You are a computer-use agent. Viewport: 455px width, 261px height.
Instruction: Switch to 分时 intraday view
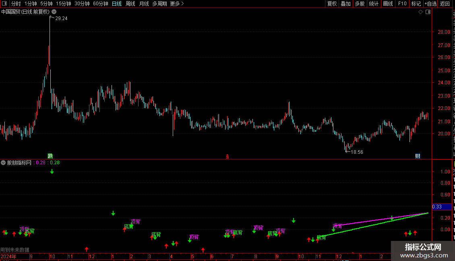[x=16, y=4]
